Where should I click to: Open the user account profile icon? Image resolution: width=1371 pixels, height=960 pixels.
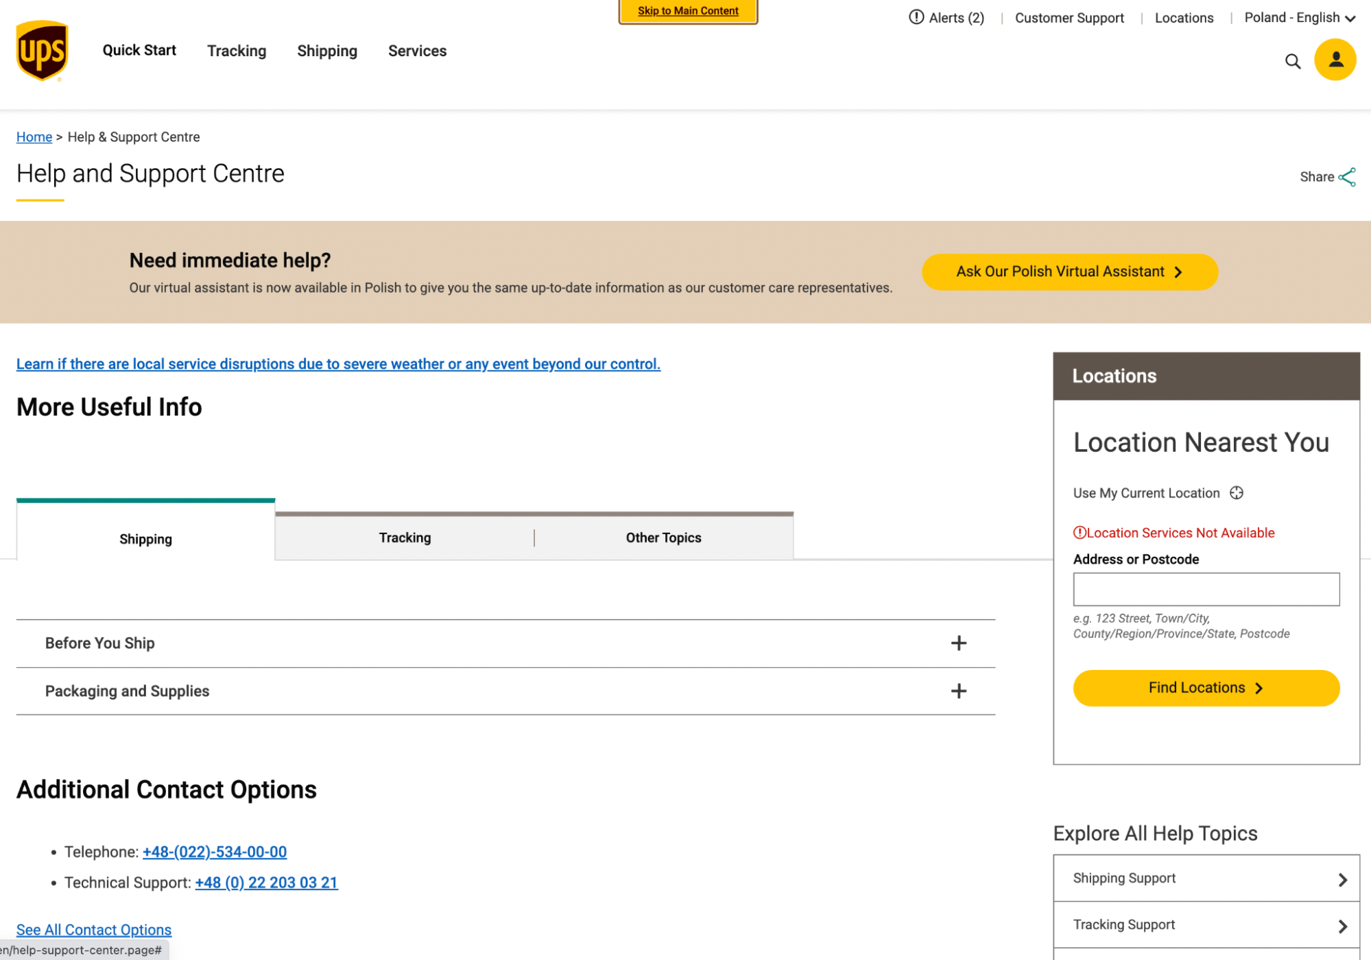[1335, 60]
